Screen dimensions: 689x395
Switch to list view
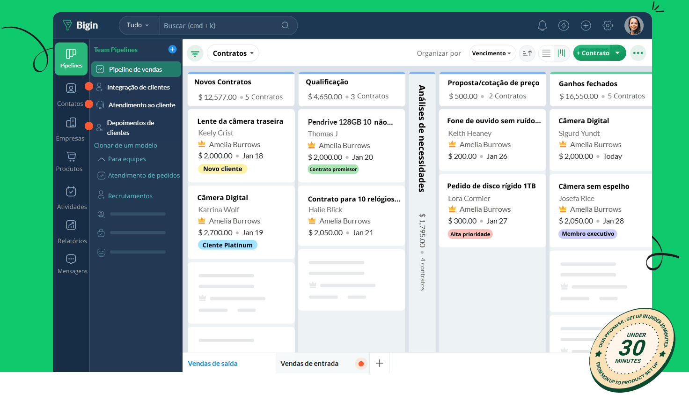(x=546, y=53)
